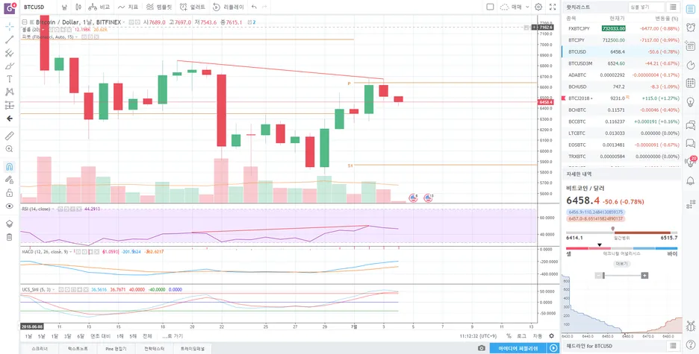Select BTCJPY row in watchlist
Screen dimensions: 699x354
[x=622, y=40]
